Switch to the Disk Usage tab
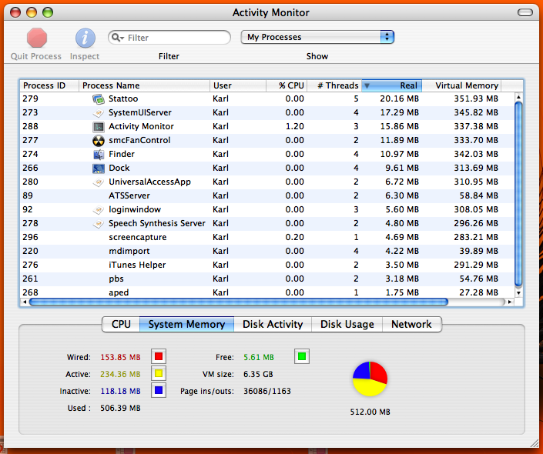The image size is (543, 454). click(347, 324)
